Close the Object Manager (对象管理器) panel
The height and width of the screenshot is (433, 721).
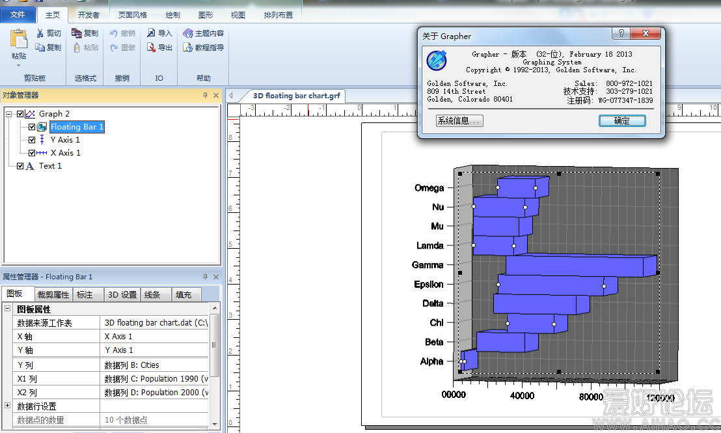[x=216, y=95]
